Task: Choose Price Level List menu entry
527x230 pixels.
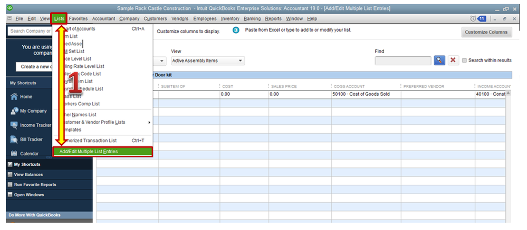Action: pyautogui.click(x=103, y=58)
